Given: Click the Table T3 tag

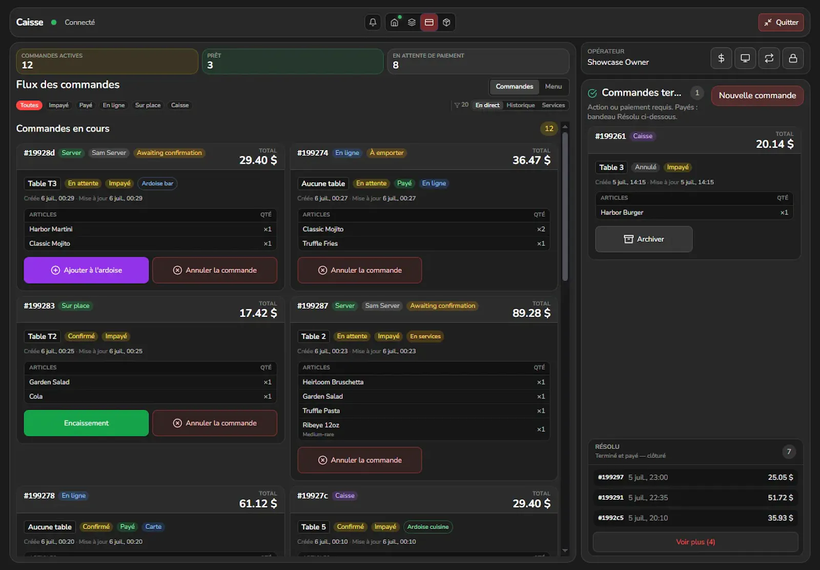Looking at the screenshot, I should pos(42,183).
